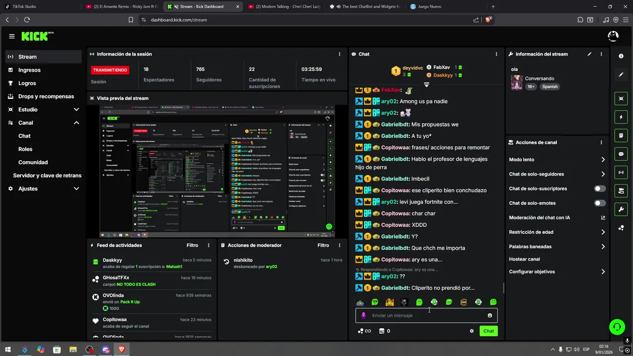Screen dimensions: 633x356
Task: Toggle the broadcast signal icon in the right sidebar
Action: click(621, 173)
